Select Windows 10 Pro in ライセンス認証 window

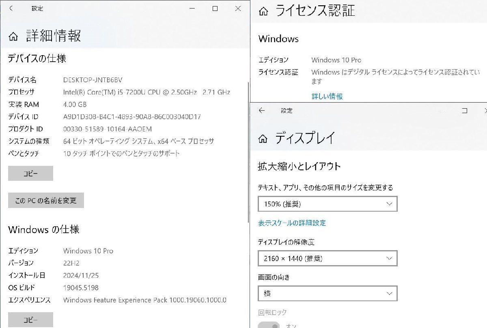tap(336, 60)
